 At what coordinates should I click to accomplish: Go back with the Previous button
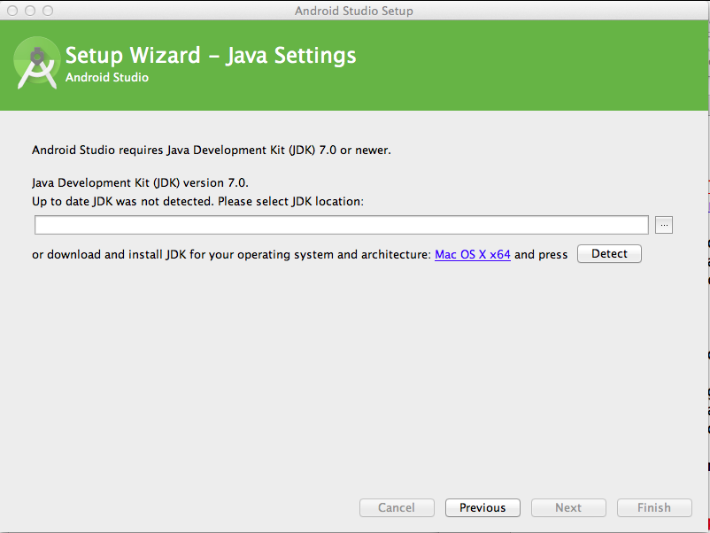[482, 507]
